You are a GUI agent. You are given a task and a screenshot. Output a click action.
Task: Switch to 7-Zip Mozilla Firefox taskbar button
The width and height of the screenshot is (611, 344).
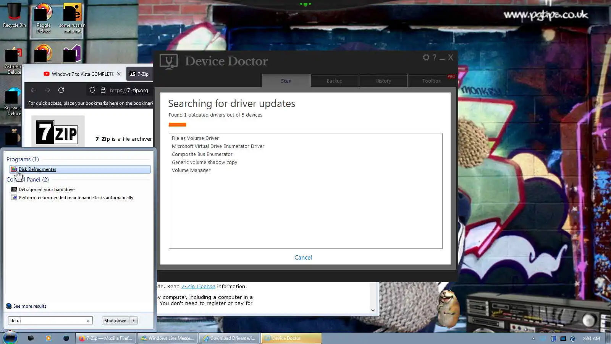106,338
